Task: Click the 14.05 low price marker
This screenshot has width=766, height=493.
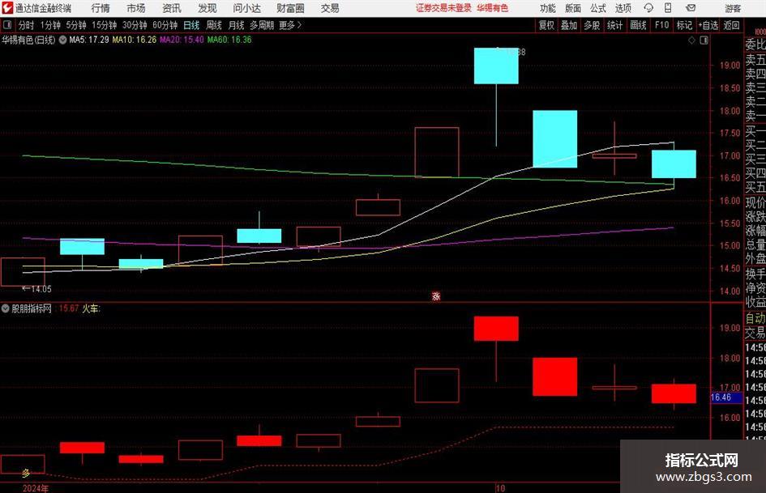Action: [x=37, y=289]
